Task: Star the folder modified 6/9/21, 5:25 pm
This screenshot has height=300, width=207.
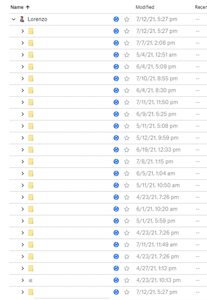Action: pyautogui.click(x=127, y=114)
